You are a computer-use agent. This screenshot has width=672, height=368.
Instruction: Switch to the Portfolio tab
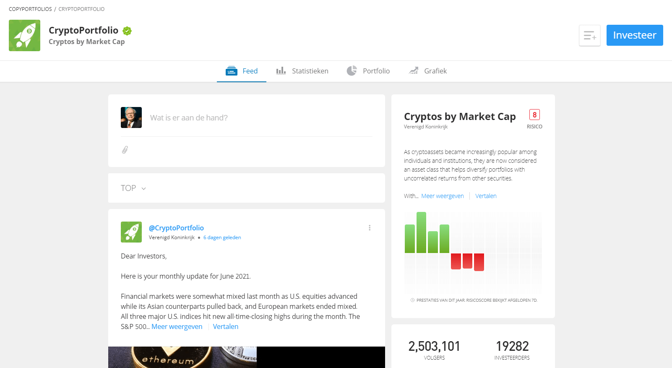368,71
